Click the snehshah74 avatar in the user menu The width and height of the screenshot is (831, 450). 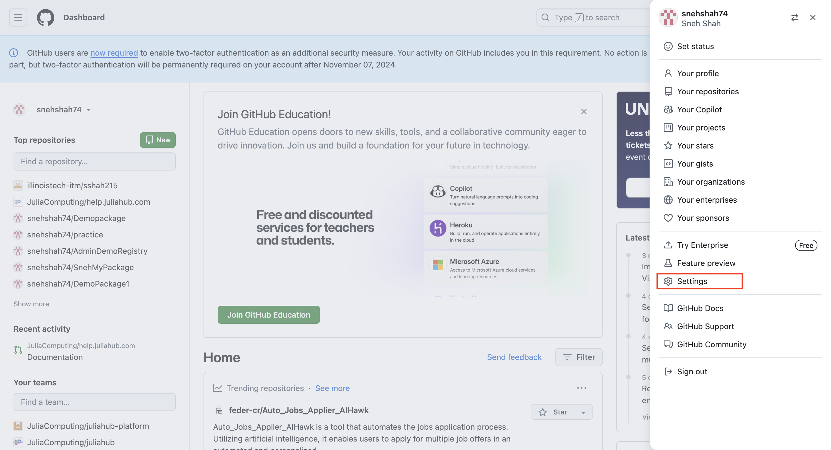[x=668, y=18]
